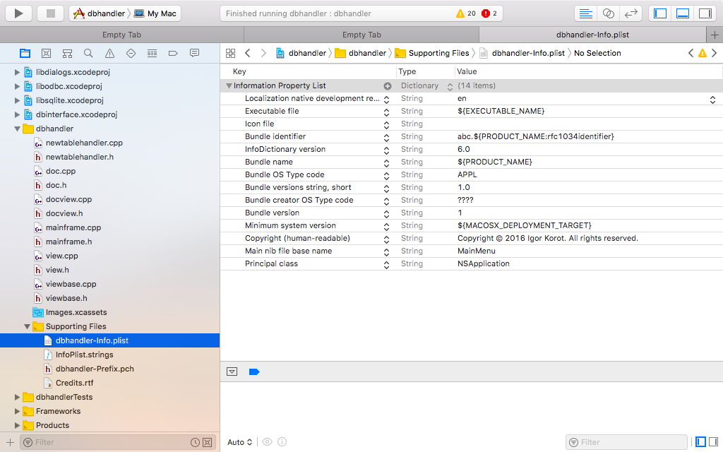
Task: Open the Breakpoint navigator
Action: (174, 54)
